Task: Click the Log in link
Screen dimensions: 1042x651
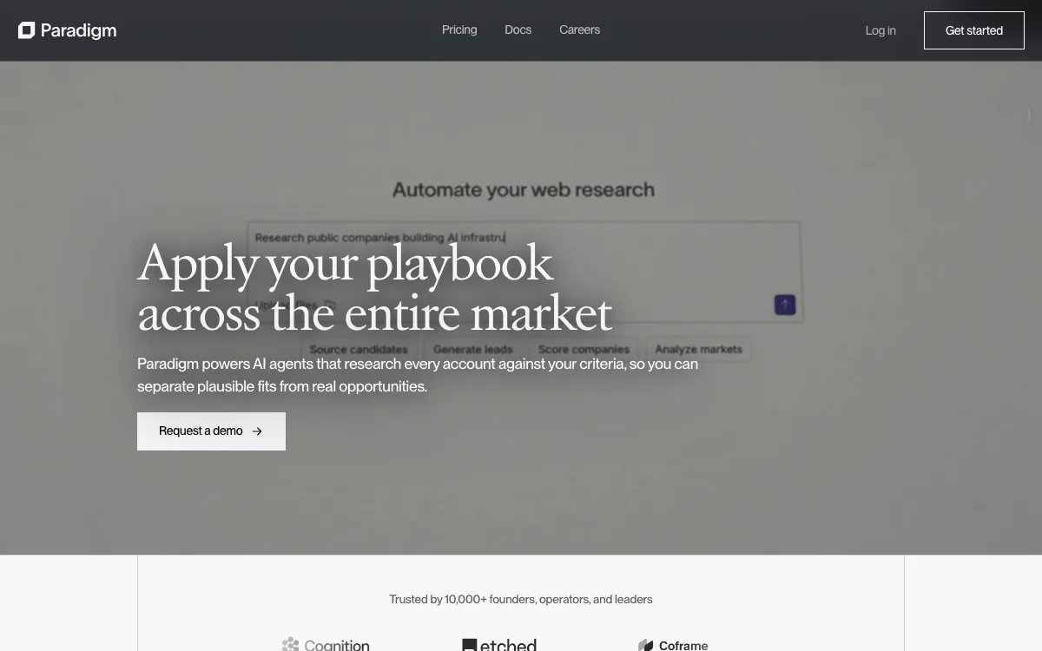Action: [880, 30]
